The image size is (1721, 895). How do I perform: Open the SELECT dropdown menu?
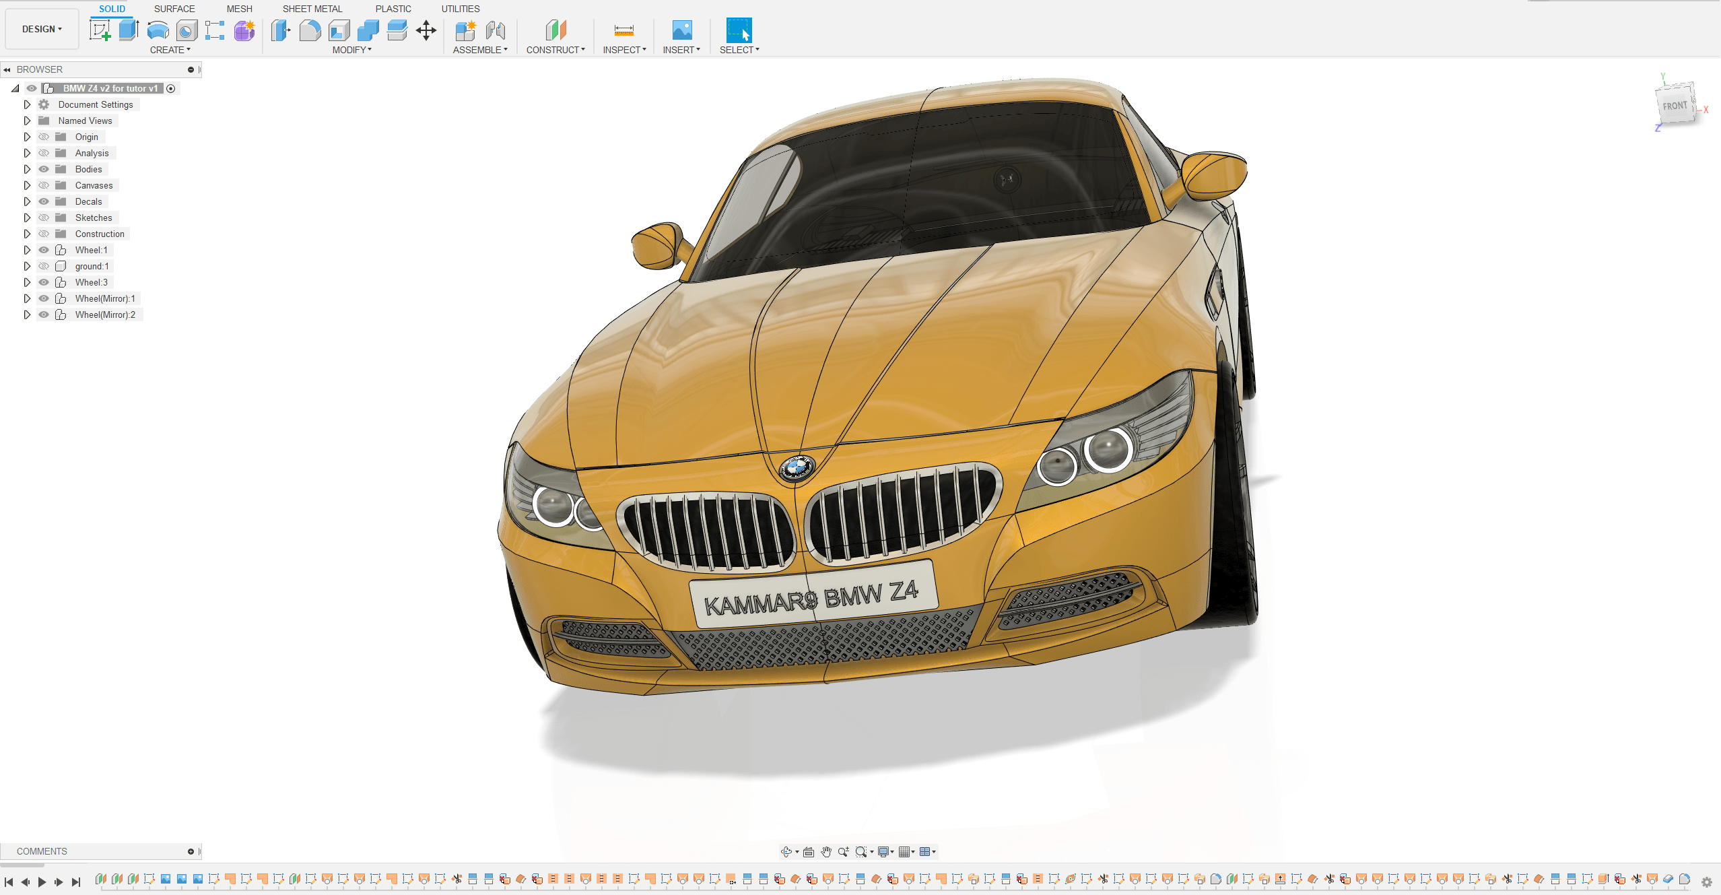[x=739, y=50]
